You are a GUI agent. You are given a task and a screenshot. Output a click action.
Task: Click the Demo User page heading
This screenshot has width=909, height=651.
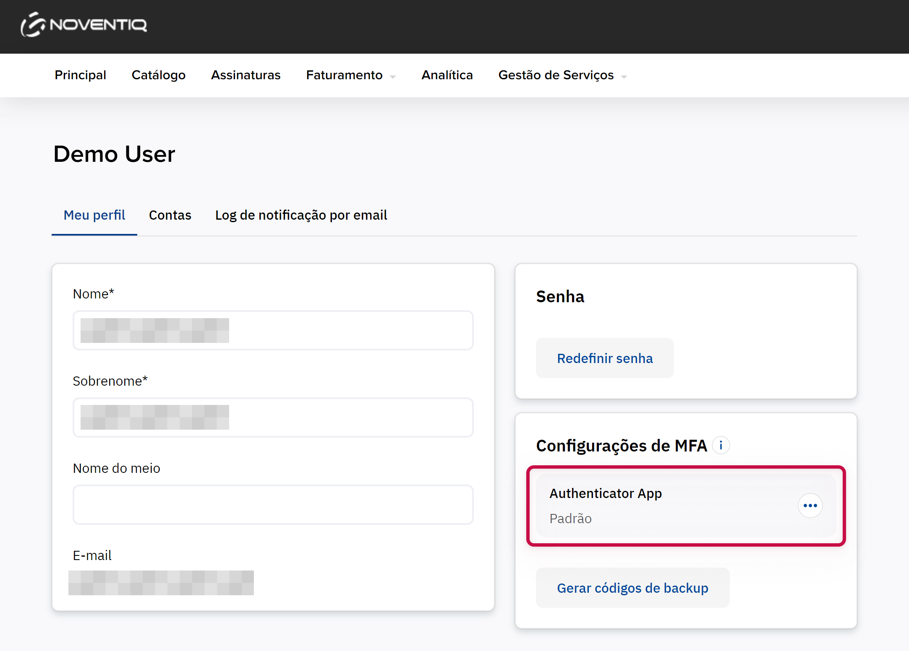click(114, 154)
